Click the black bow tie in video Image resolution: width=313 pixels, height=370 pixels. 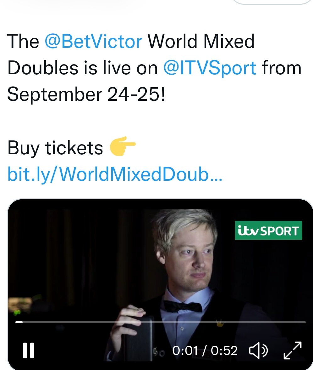[x=183, y=306]
